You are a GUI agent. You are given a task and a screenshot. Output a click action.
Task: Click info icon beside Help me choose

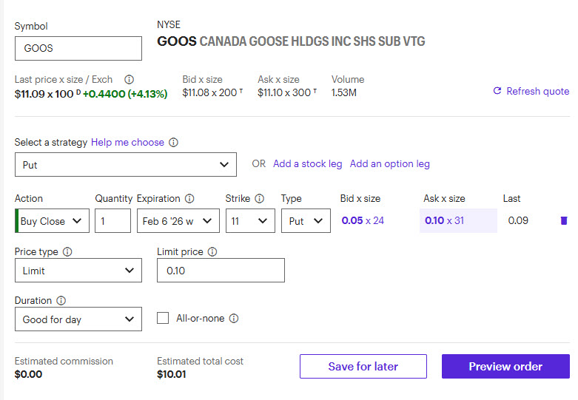coord(174,143)
